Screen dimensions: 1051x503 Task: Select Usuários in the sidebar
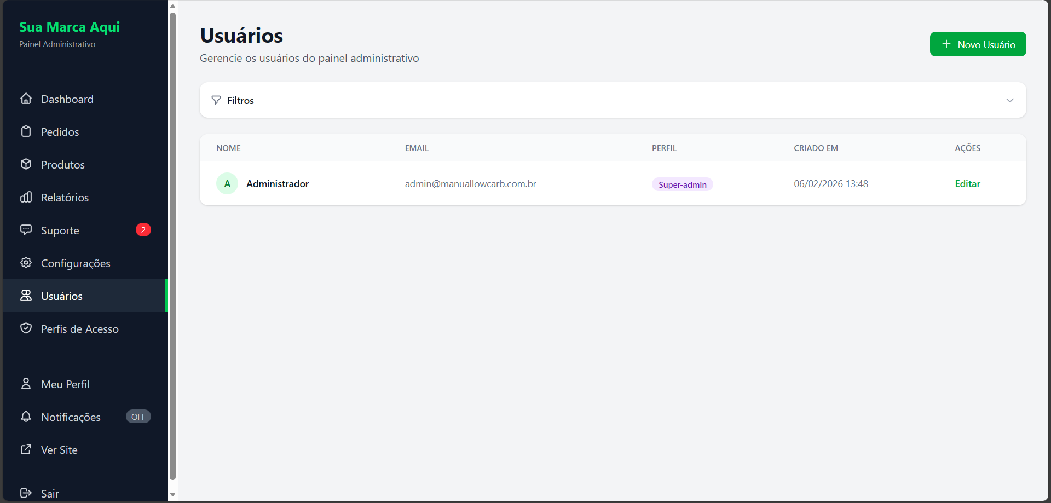click(x=62, y=296)
